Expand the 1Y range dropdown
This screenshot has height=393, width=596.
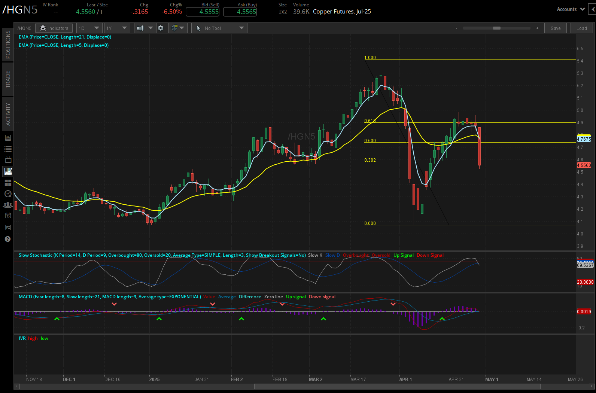(x=117, y=28)
